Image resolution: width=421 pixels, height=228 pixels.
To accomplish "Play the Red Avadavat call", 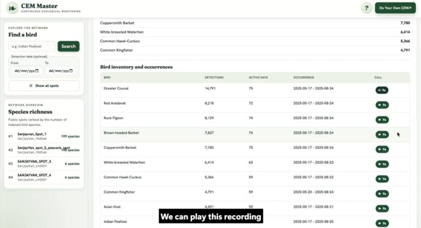I will pyautogui.click(x=382, y=105).
